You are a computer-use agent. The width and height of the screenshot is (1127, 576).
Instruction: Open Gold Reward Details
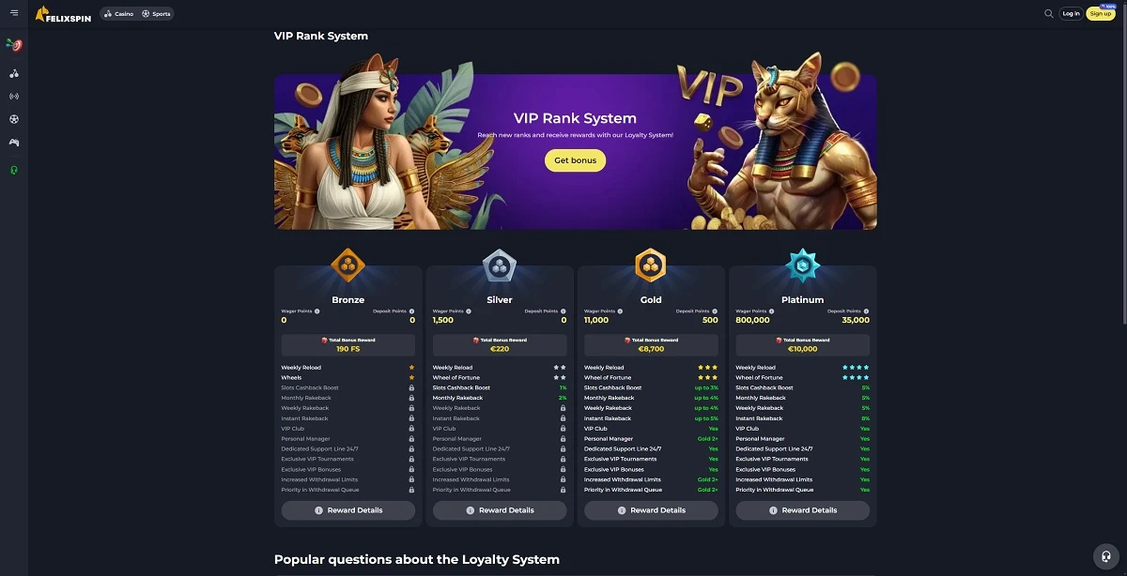(651, 510)
